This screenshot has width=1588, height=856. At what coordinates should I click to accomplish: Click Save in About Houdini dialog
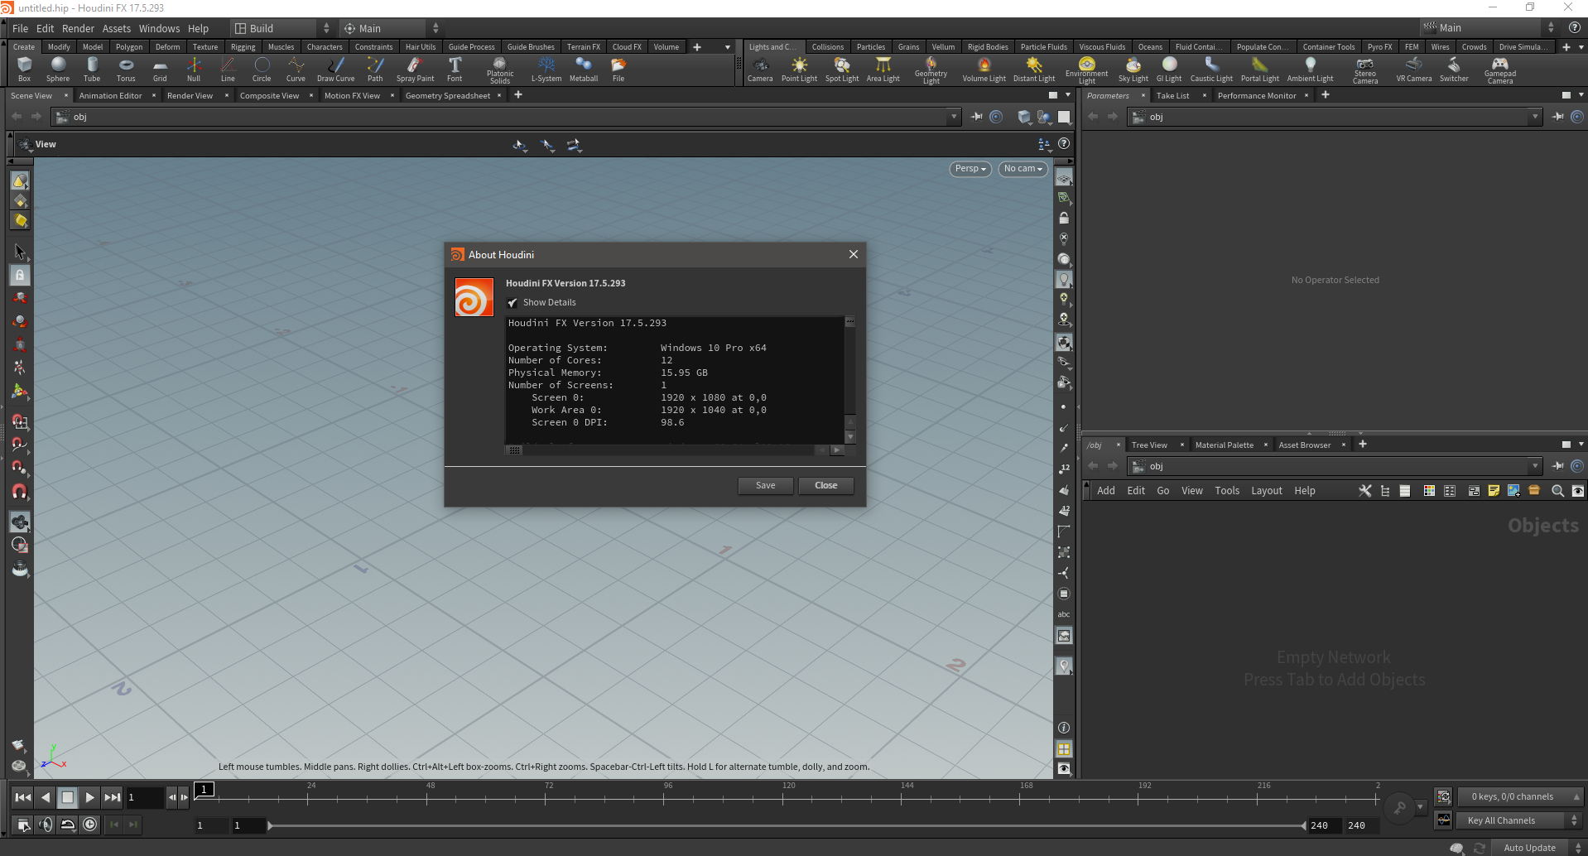(765, 486)
